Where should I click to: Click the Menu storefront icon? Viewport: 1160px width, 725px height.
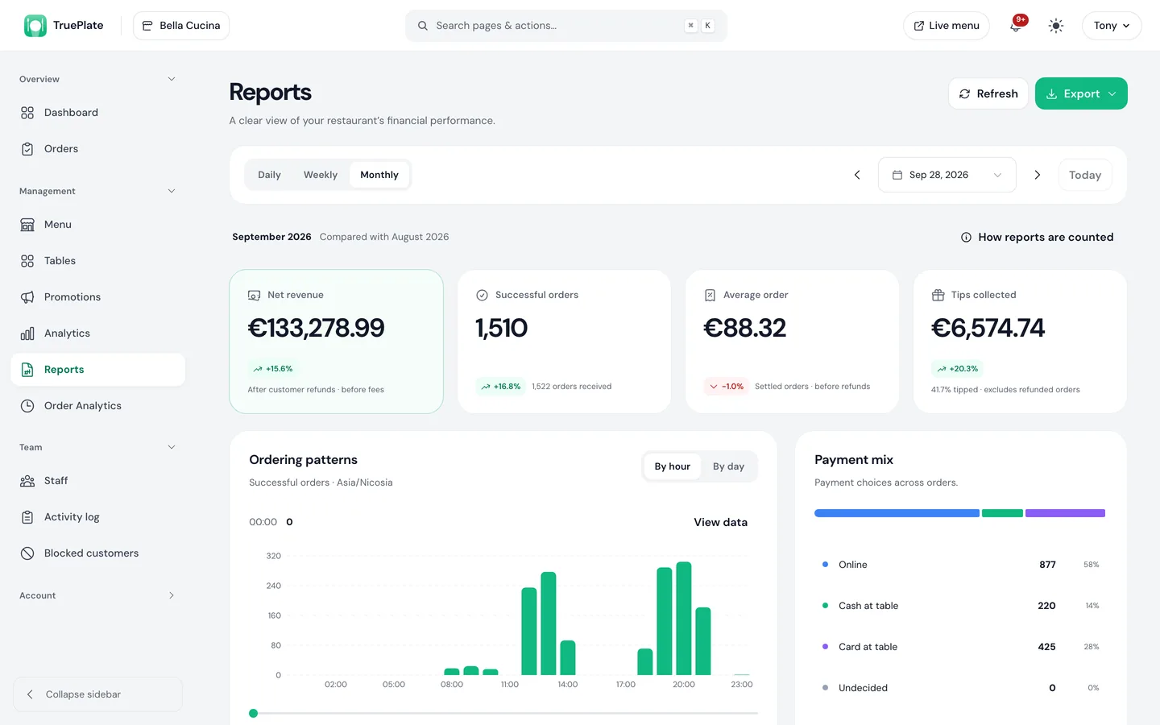[27, 225]
